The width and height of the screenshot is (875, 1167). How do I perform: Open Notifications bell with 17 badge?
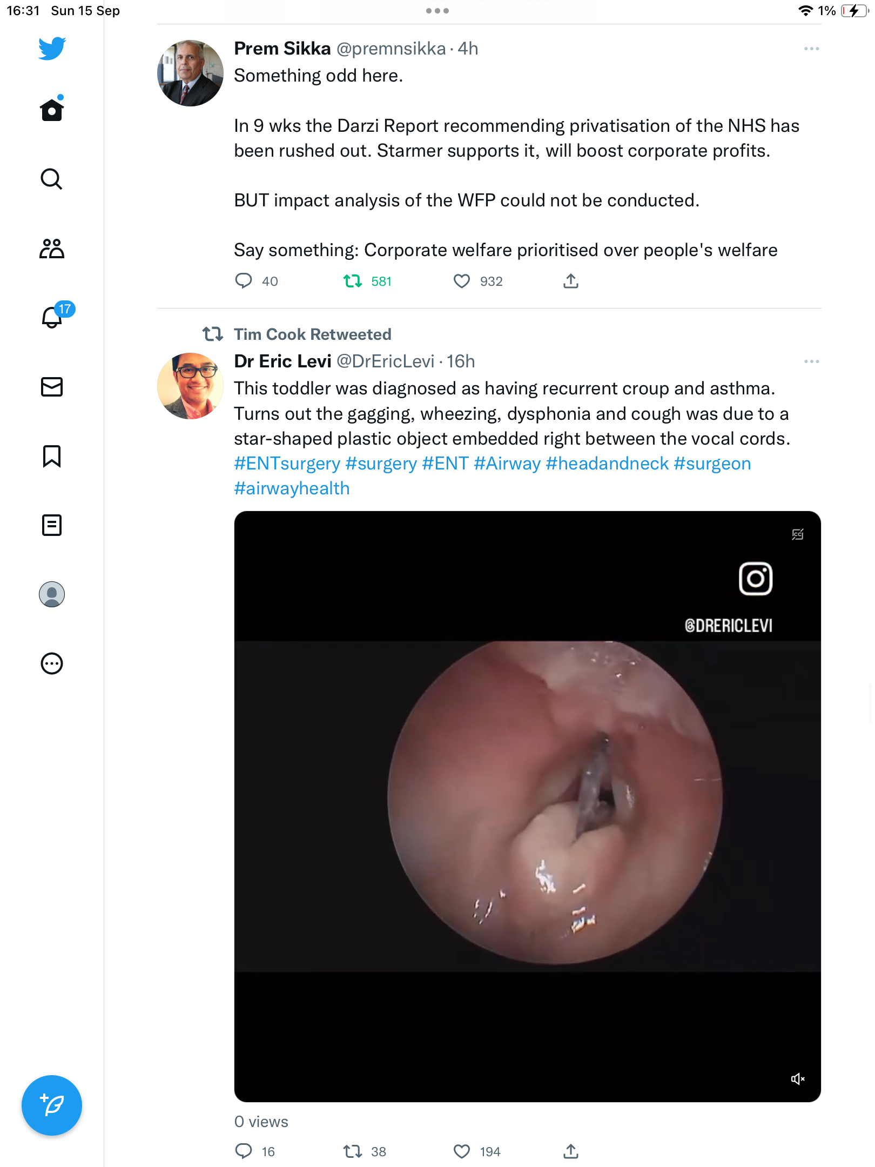[57, 316]
